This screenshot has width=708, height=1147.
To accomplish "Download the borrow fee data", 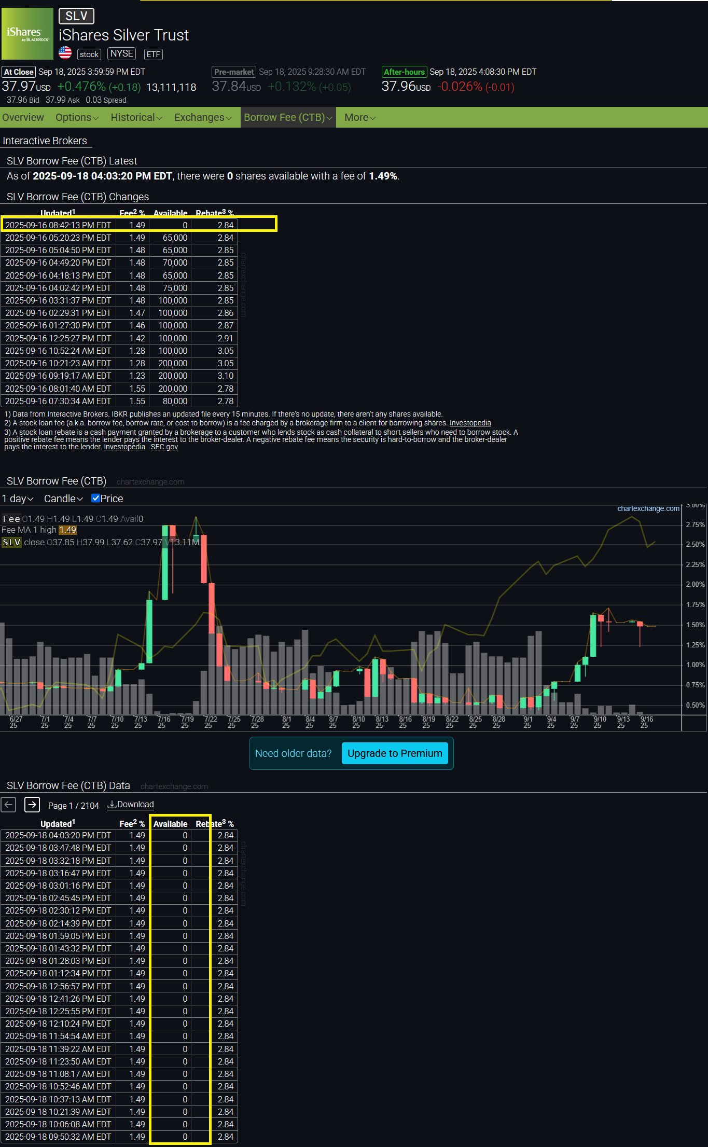I will click(131, 805).
